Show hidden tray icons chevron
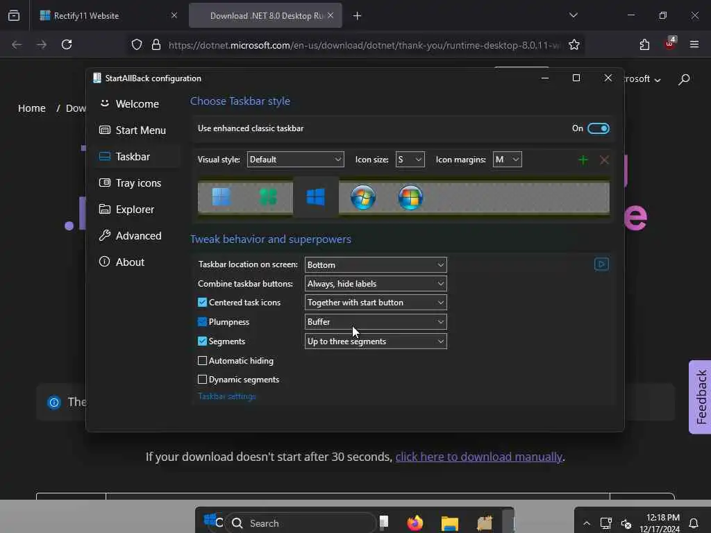Viewport: 711px width, 533px height. pos(586,523)
